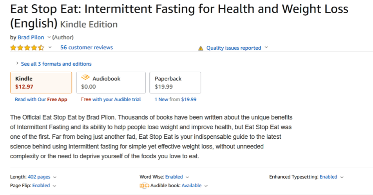This screenshot has height=195, width=373.
Task: Click Read with Our Free App link
Action: pyautogui.click(x=41, y=99)
